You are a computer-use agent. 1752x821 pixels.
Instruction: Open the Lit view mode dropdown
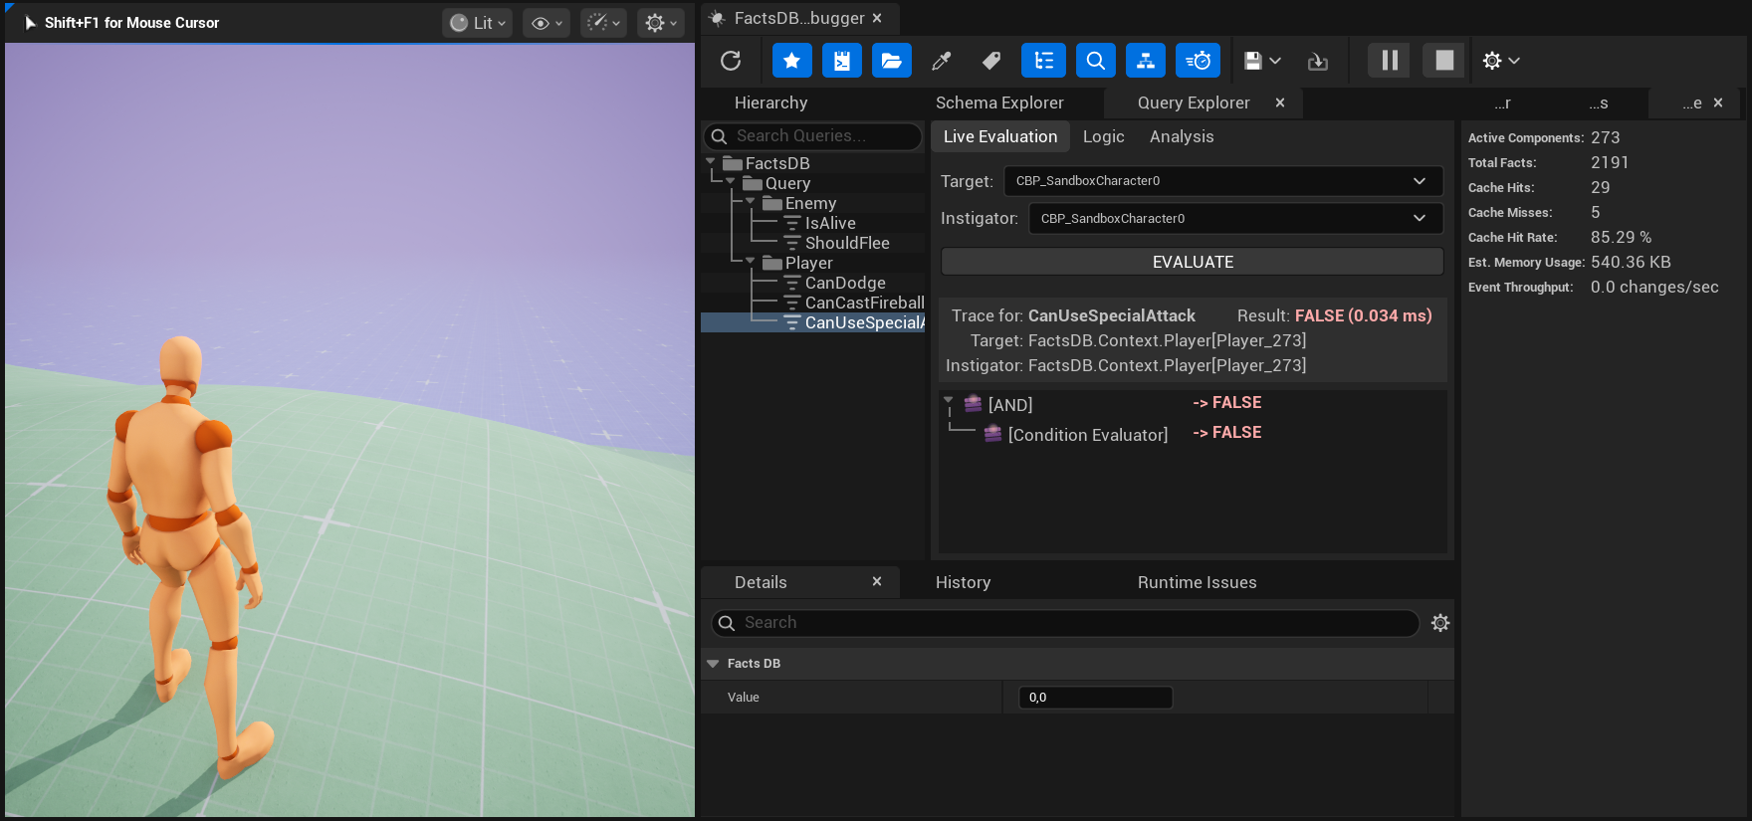click(x=477, y=23)
